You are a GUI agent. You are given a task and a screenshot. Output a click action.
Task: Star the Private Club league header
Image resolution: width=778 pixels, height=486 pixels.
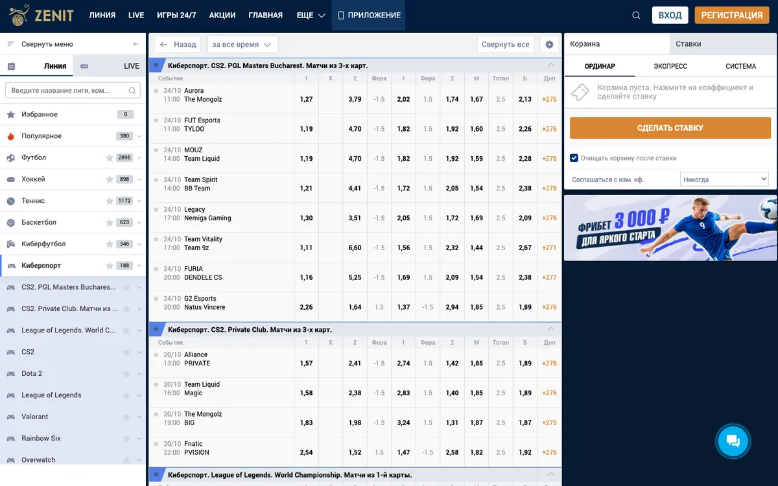[x=156, y=330]
